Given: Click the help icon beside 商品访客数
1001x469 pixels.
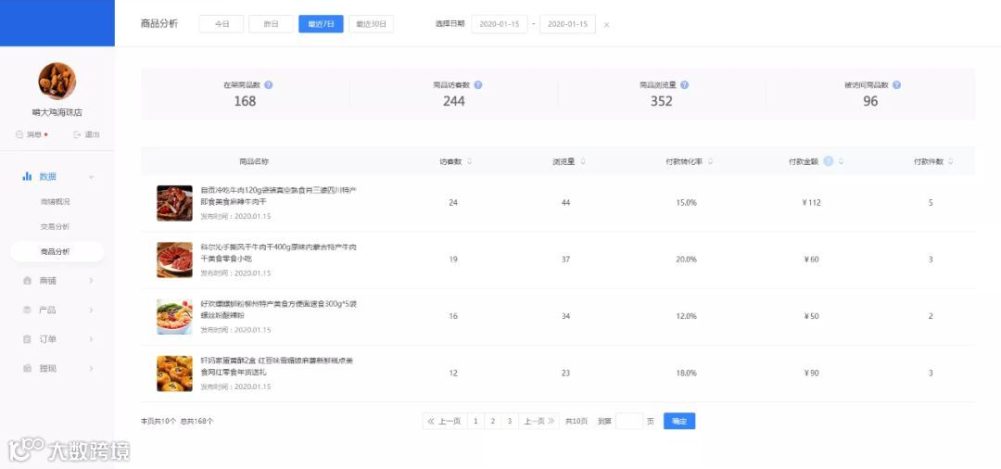Looking at the screenshot, I should click(478, 85).
